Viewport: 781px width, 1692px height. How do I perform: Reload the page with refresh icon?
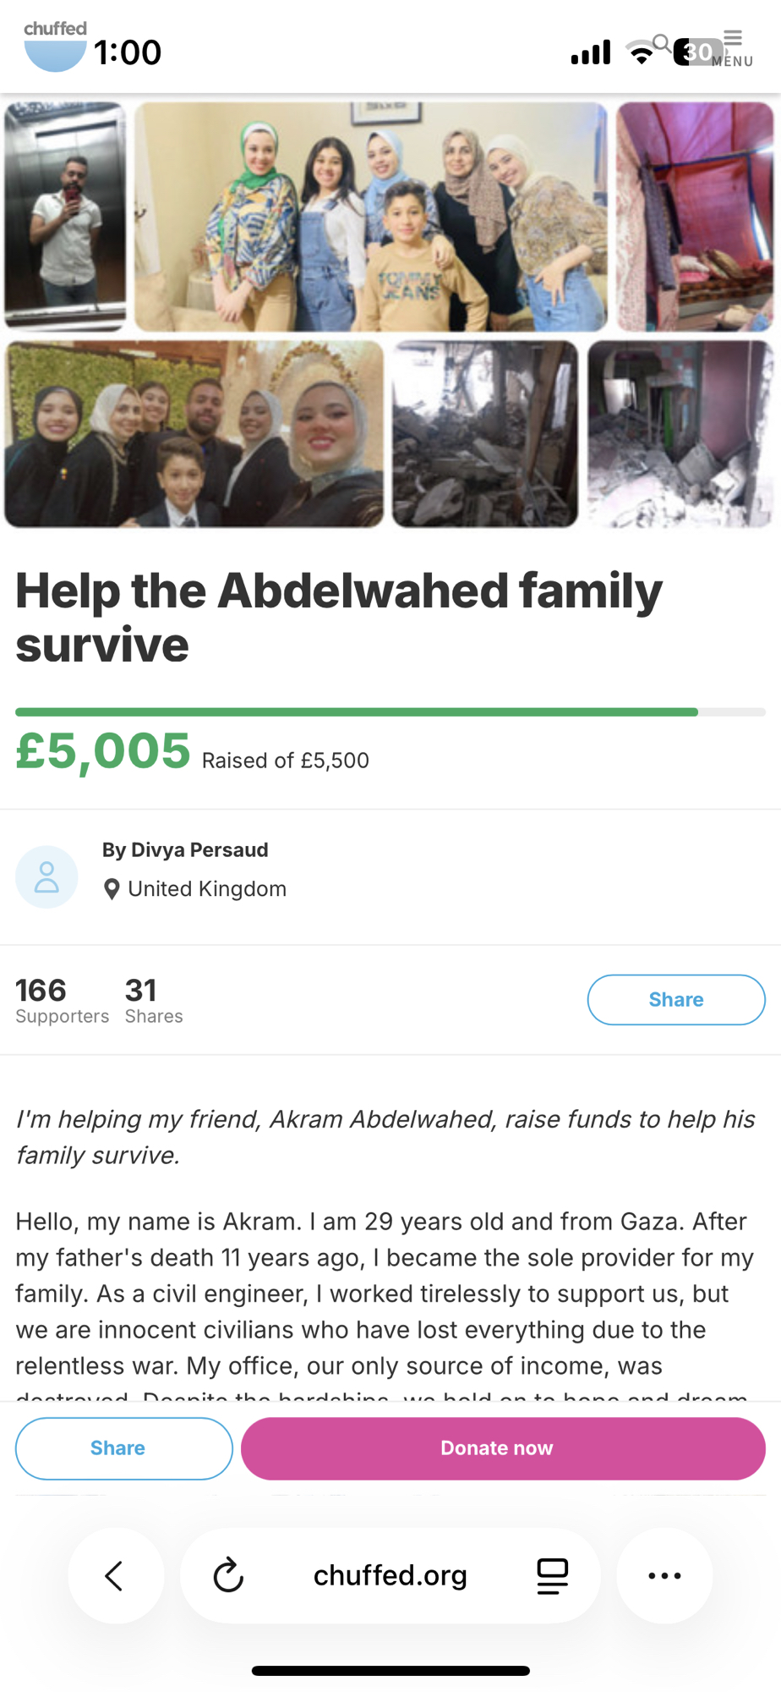(x=228, y=1575)
